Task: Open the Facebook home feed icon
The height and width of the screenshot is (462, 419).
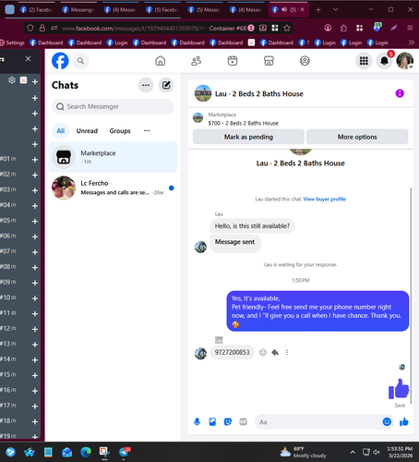Action: tap(160, 61)
